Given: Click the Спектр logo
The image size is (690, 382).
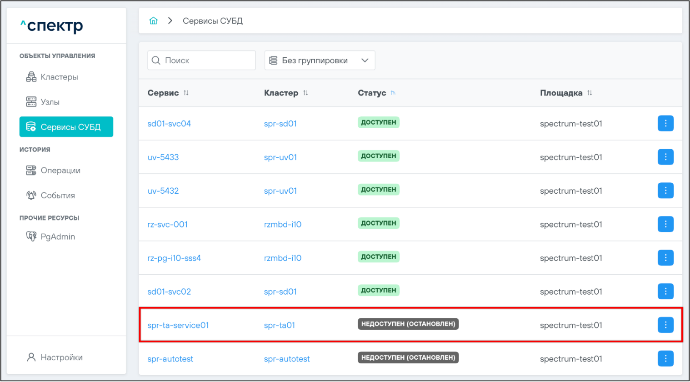Looking at the screenshot, I should [51, 26].
